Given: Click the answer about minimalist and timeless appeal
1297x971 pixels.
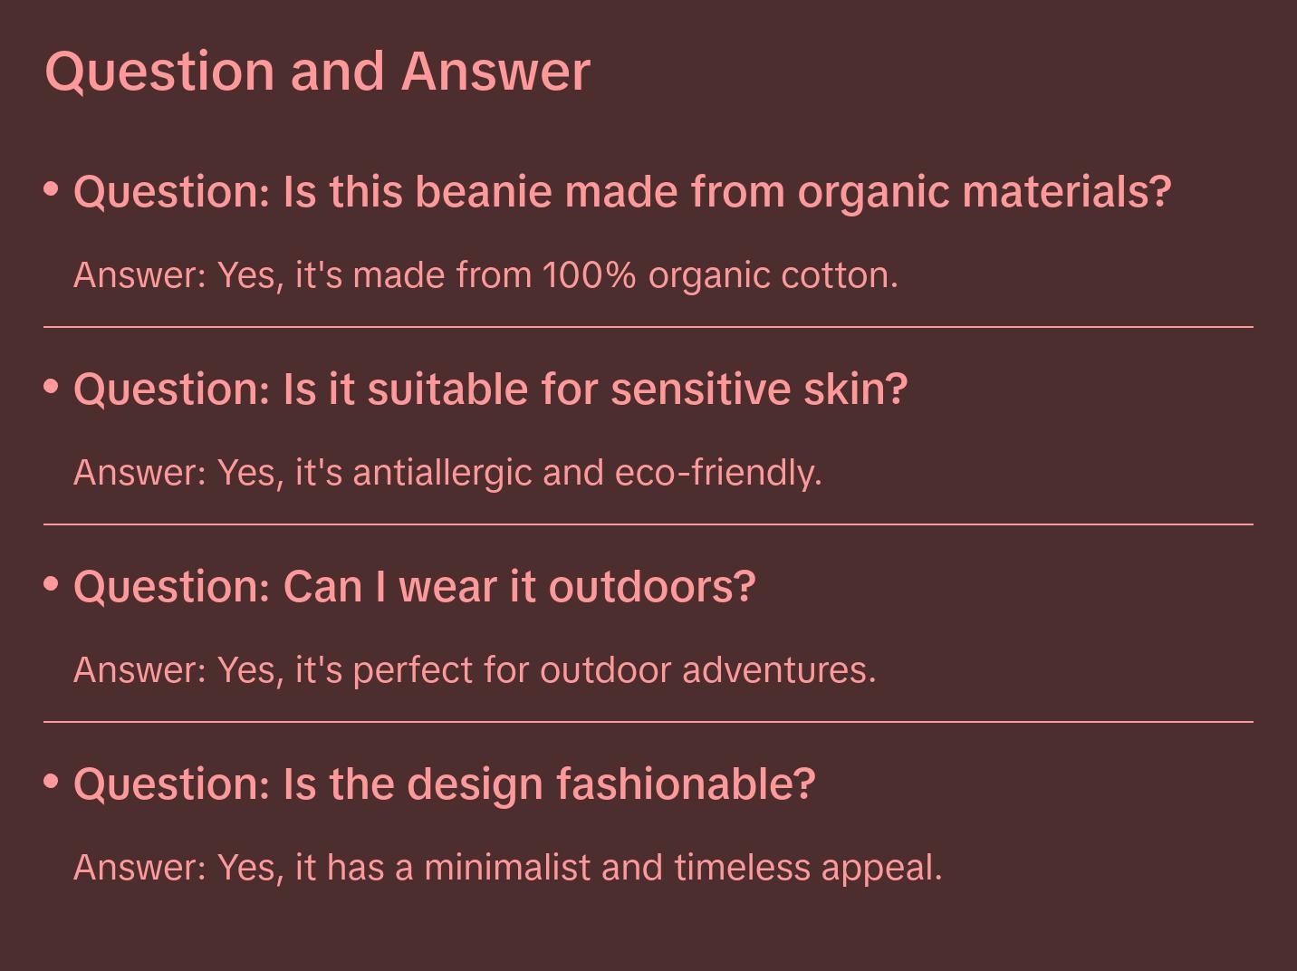Looking at the screenshot, I should coord(507,868).
